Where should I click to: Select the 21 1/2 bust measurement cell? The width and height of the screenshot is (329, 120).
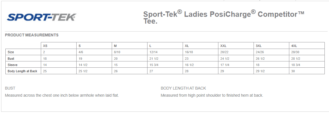154,59
